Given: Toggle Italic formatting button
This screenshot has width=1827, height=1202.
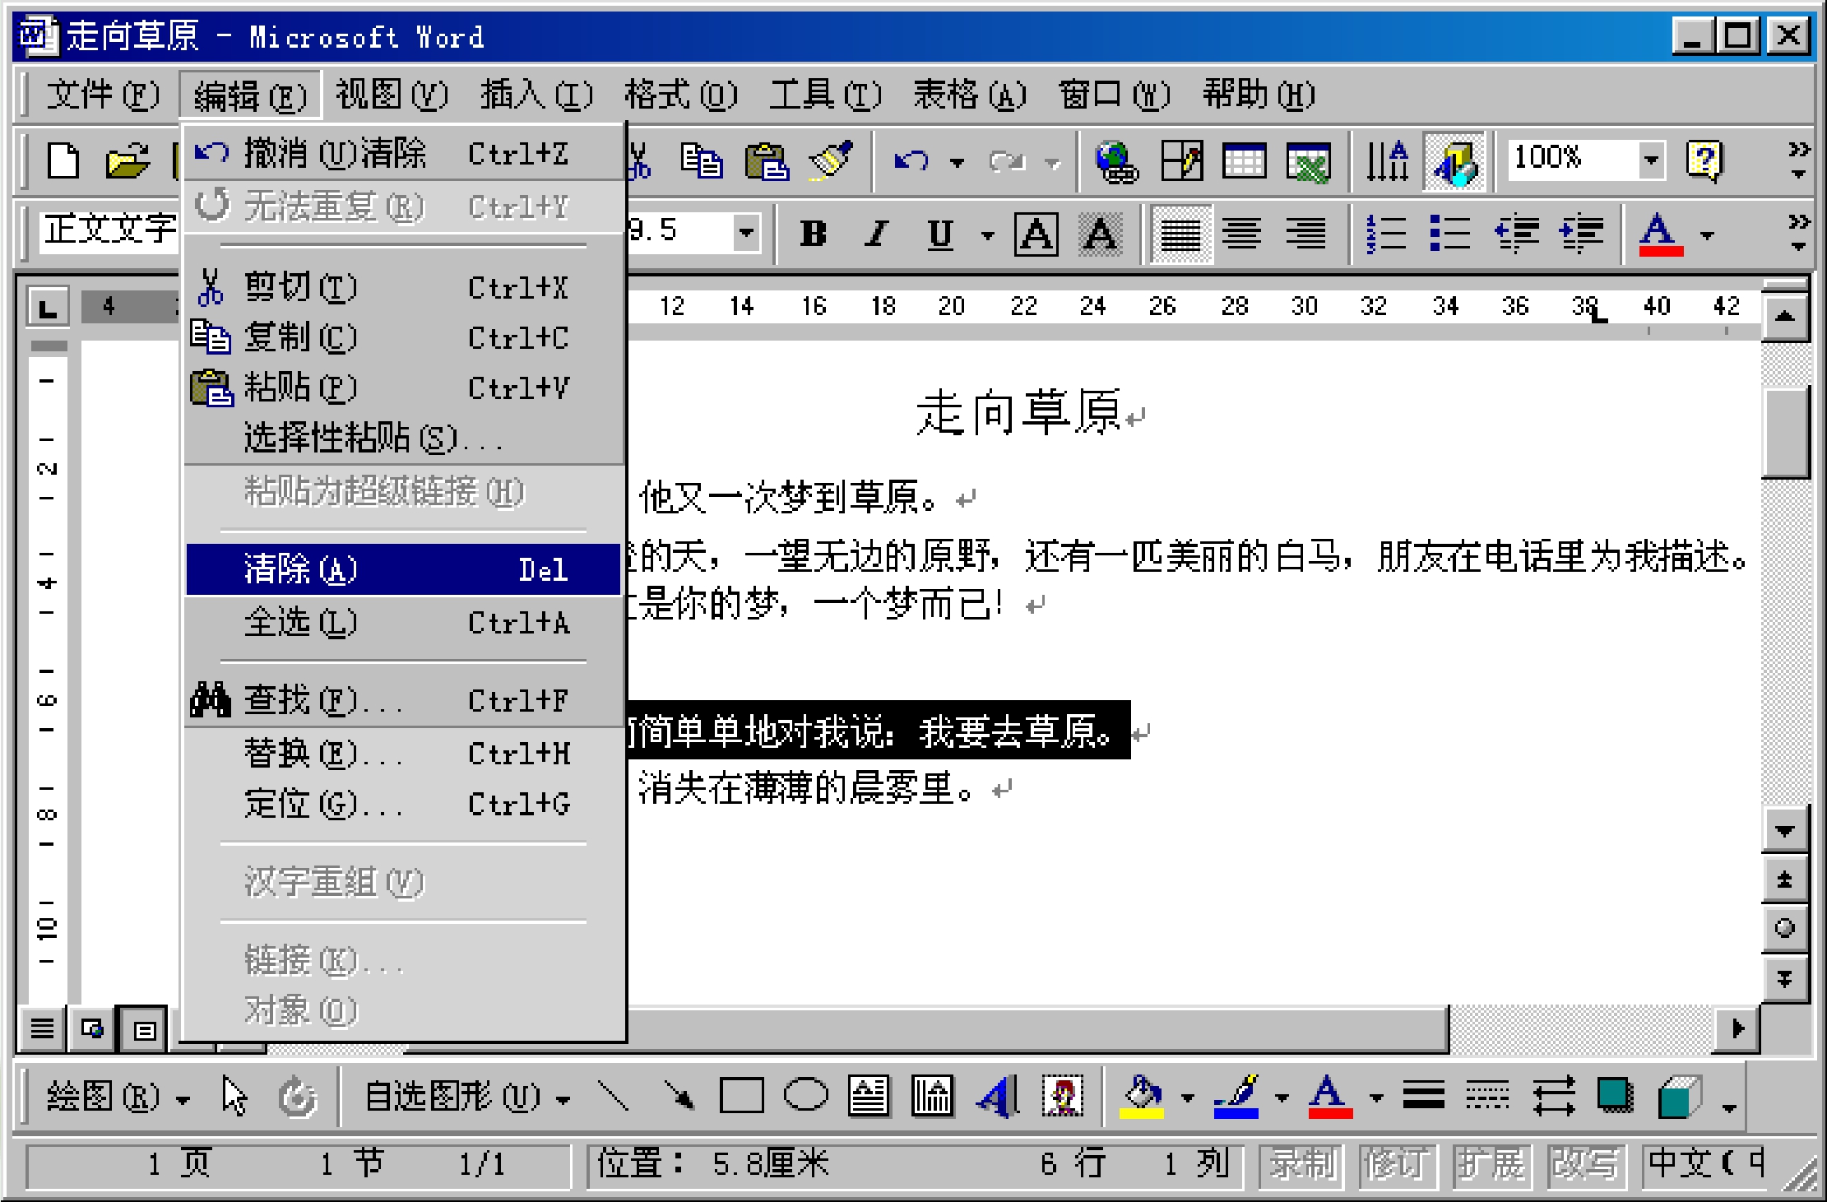Looking at the screenshot, I should pyautogui.click(x=877, y=234).
